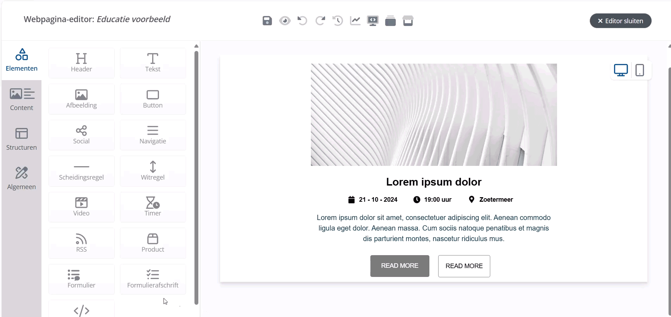Open the Structuren panel
The image size is (671, 317).
coord(21,138)
